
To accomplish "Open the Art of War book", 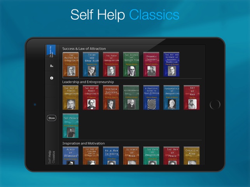I will (192, 97).
